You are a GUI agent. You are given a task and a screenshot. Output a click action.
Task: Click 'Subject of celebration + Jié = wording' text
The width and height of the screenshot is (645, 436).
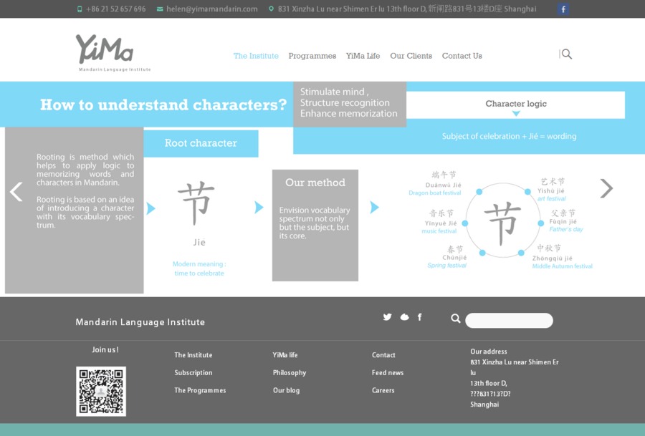click(x=509, y=137)
